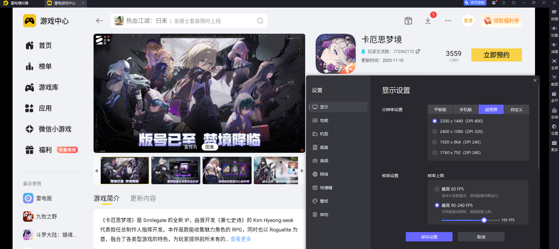Select the 手机版 resolution tab
The image size is (559, 249).
click(x=466, y=110)
